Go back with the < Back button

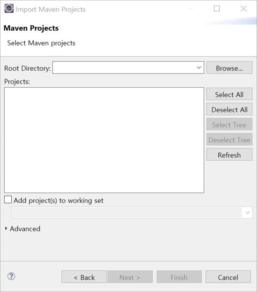[84, 277]
